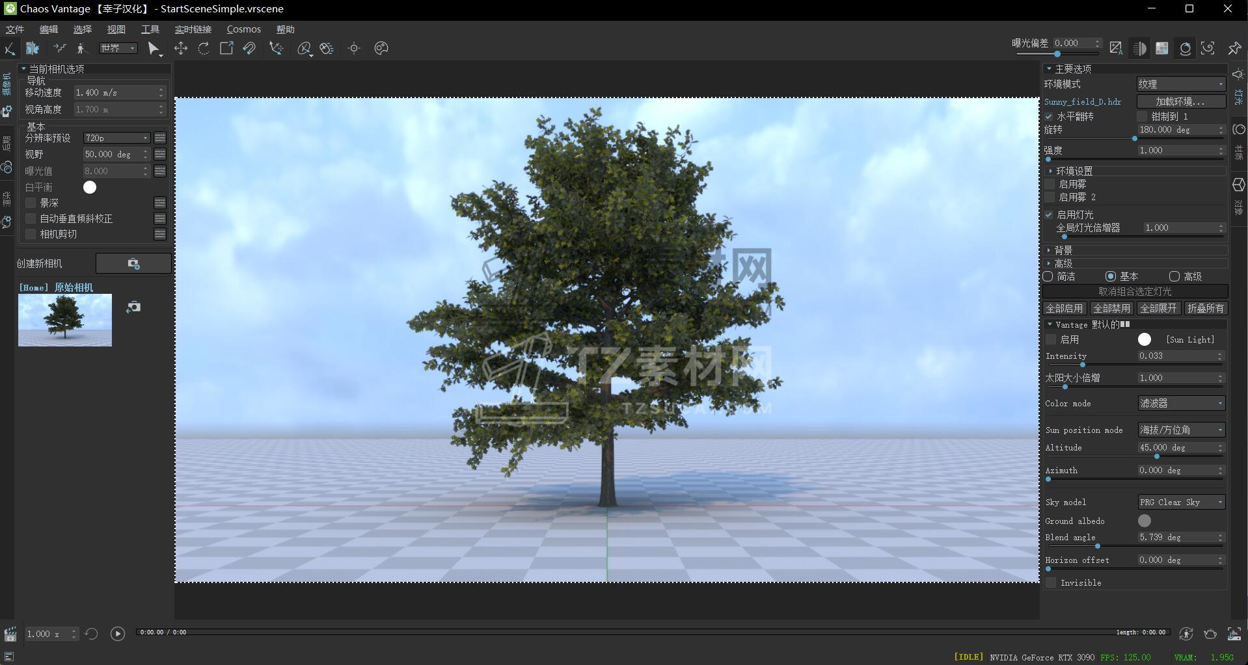Click the mouse speed lines icon

327,48
